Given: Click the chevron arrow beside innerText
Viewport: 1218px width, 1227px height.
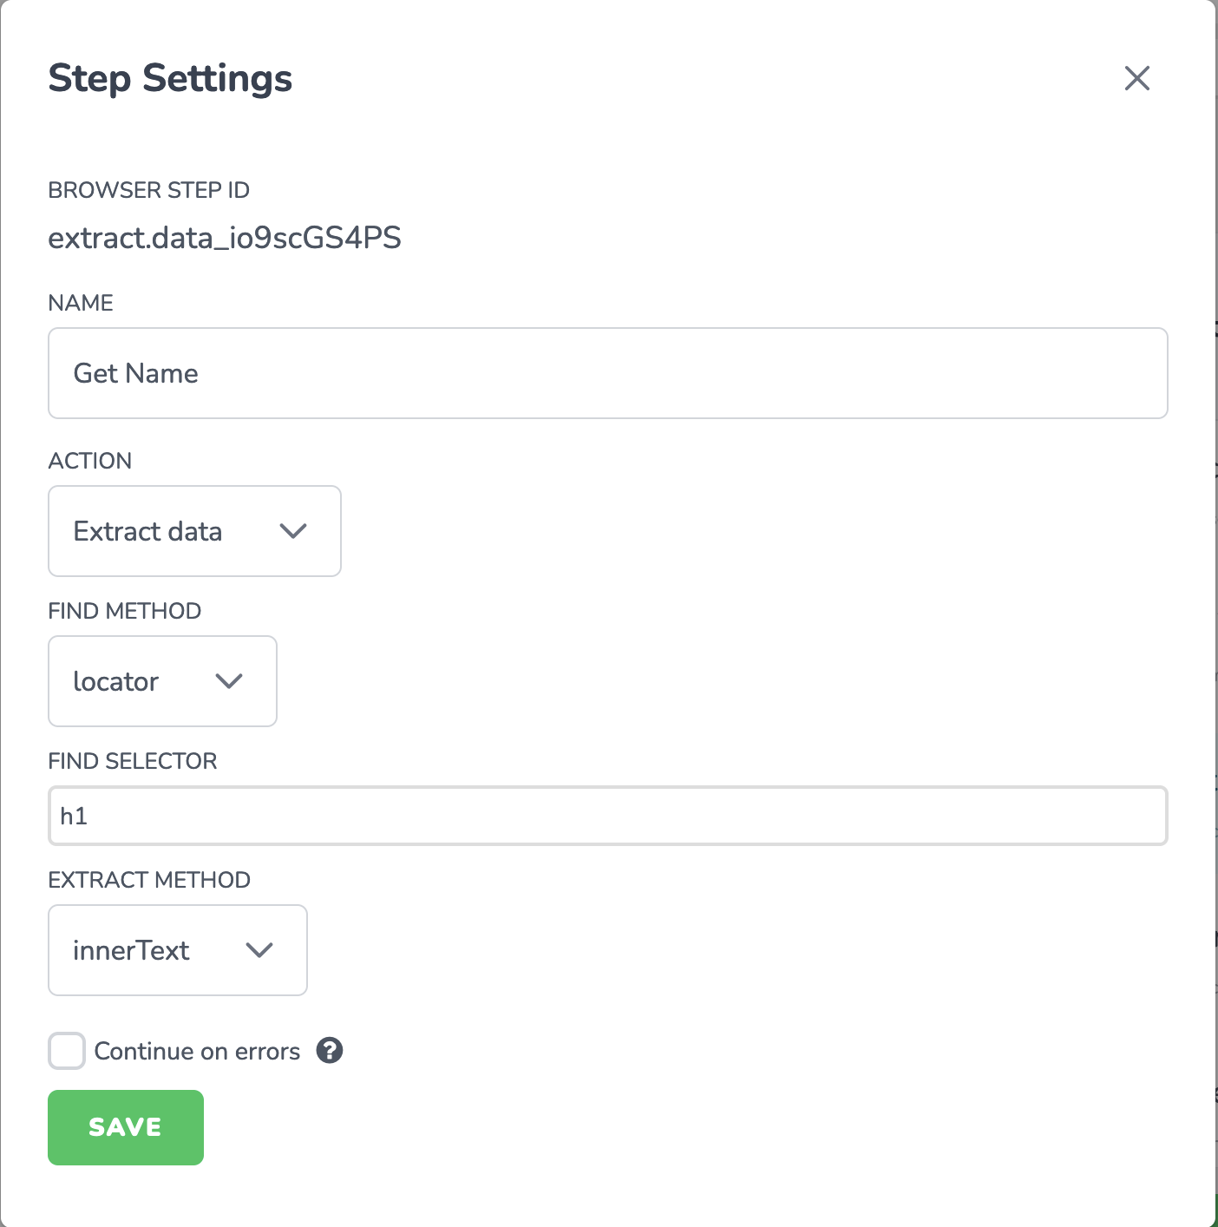Looking at the screenshot, I should (x=259, y=950).
